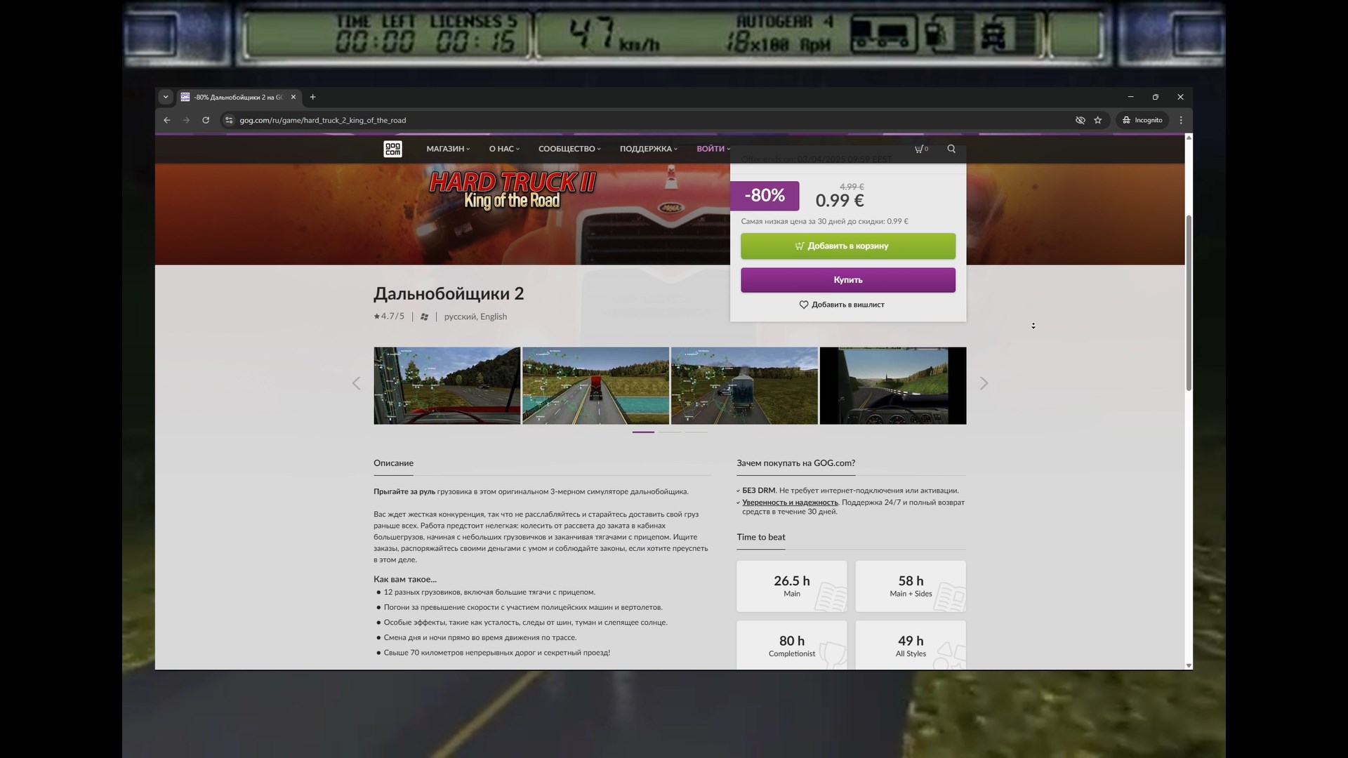The image size is (1348, 758).
Task: Click the Уверенность и надежность link
Action: [x=790, y=503]
